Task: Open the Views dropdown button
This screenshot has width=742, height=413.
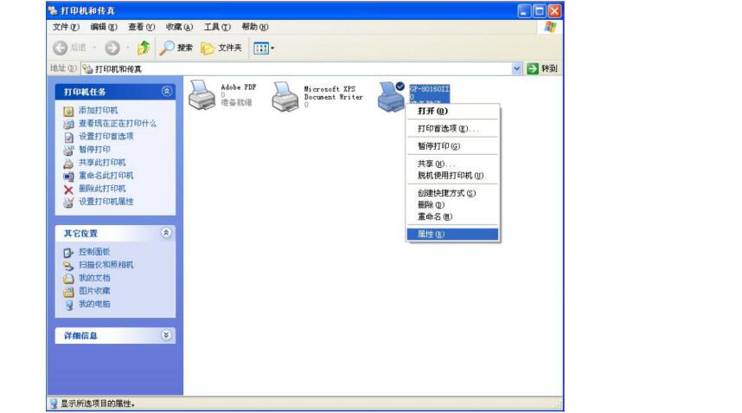Action: 263,48
